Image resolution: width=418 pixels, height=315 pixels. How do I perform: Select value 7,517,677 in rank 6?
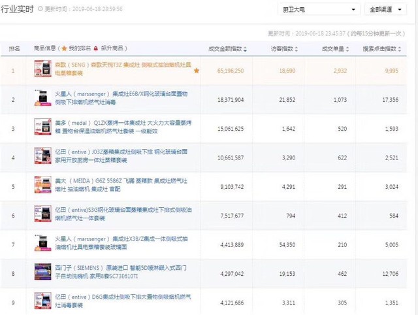232,216
